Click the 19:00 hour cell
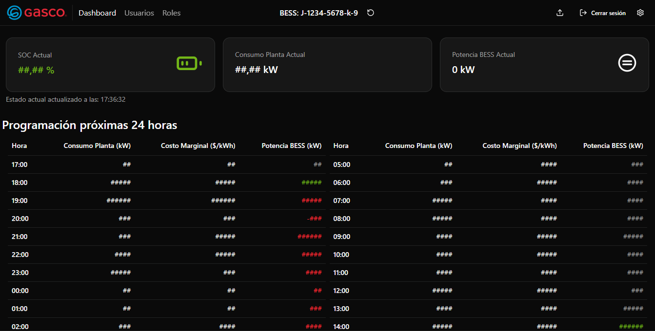The width and height of the screenshot is (655, 331). pyautogui.click(x=20, y=201)
